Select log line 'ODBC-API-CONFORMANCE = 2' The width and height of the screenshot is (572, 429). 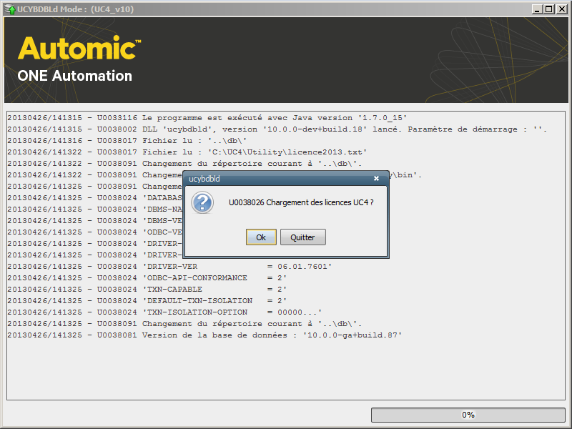pyautogui.click(x=147, y=278)
